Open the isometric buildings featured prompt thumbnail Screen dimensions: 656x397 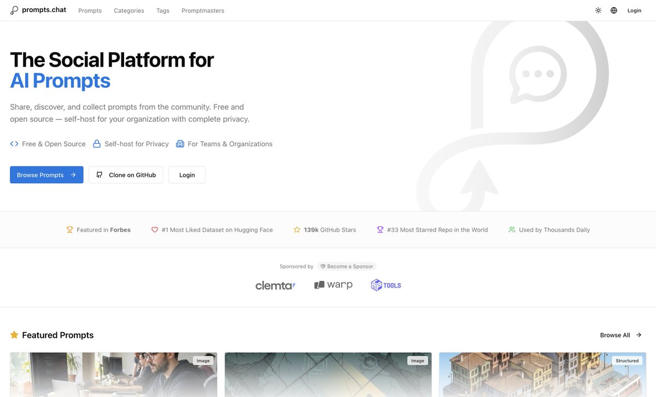click(542, 375)
